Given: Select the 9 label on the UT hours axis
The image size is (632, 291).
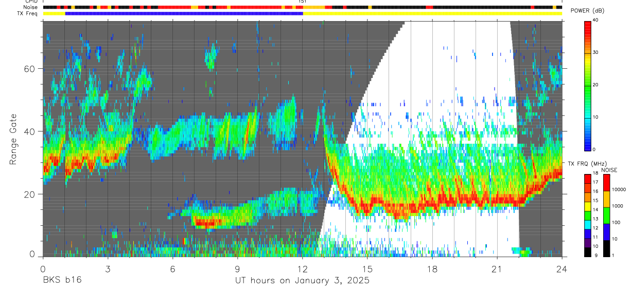Looking at the screenshot, I should 238,268.
